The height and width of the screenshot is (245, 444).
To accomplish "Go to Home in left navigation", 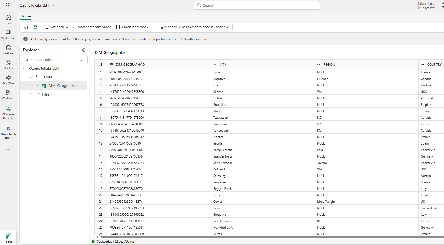I will pos(8,19).
